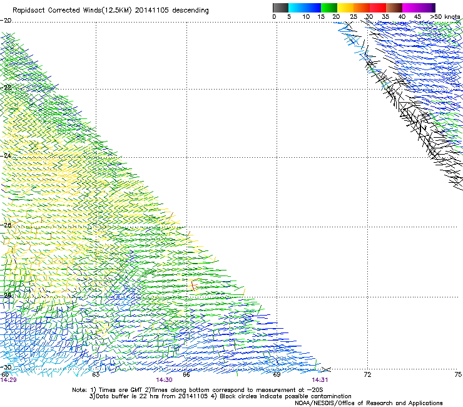Select the red 30-35 knot color segment
Image resolution: width=463 pixels, height=407 pixels.
coord(378,8)
